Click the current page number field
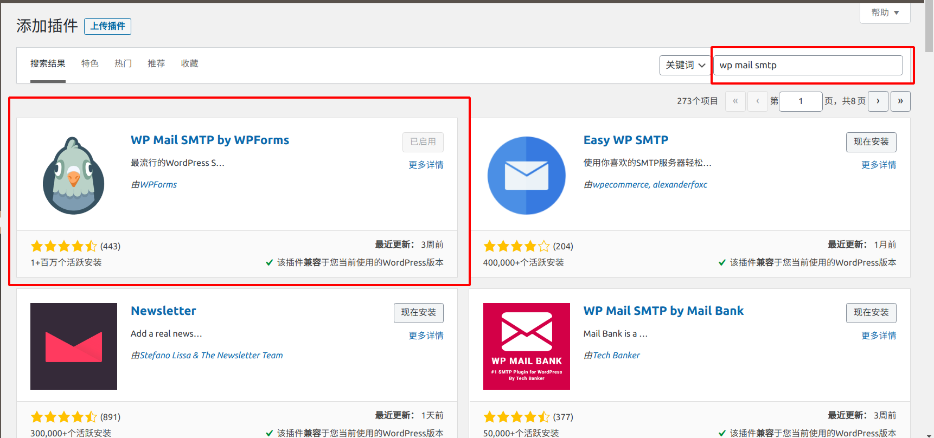Image resolution: width=934 pixels, height=438 pixels. [x=801, y=101]
